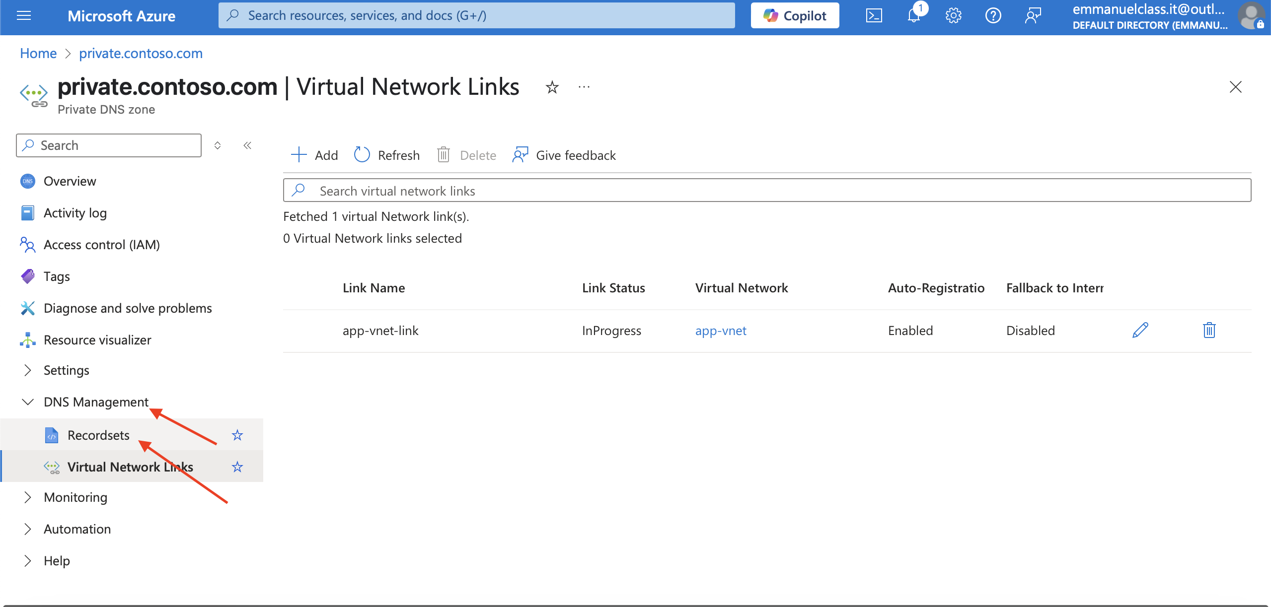The image size is (1271, 607).
Task: Click the account avatar picture
Action: (x=1252, y=16)
